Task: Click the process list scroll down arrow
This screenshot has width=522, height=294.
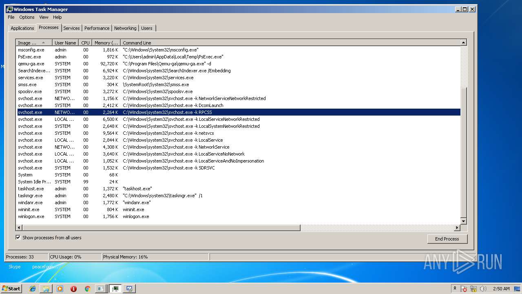Action: (463, 221)
